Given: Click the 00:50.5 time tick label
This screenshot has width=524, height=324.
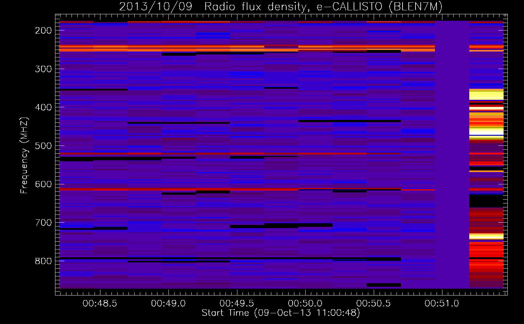Looking at the screenshot, I should pyautogui.click(x=373, y=303).
